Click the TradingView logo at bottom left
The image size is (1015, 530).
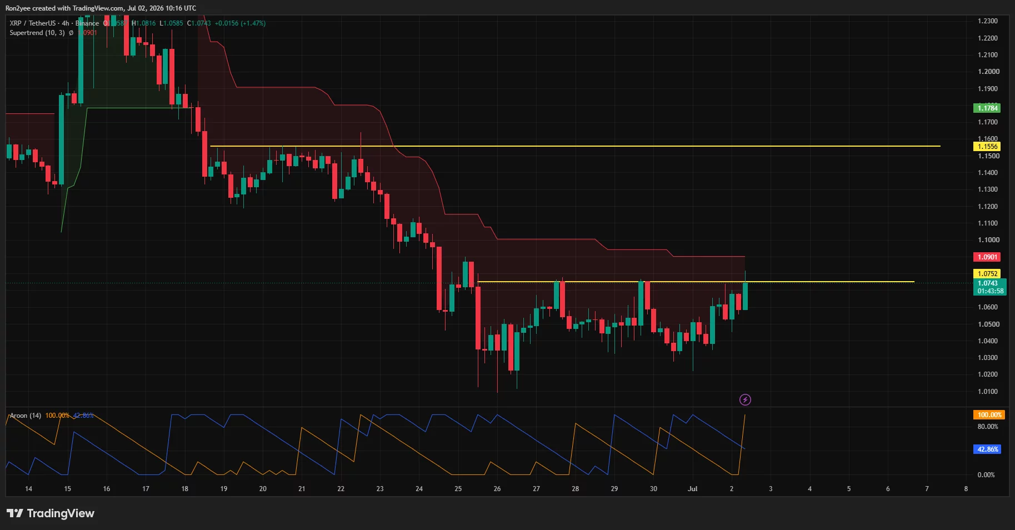[x=51, y=513]
